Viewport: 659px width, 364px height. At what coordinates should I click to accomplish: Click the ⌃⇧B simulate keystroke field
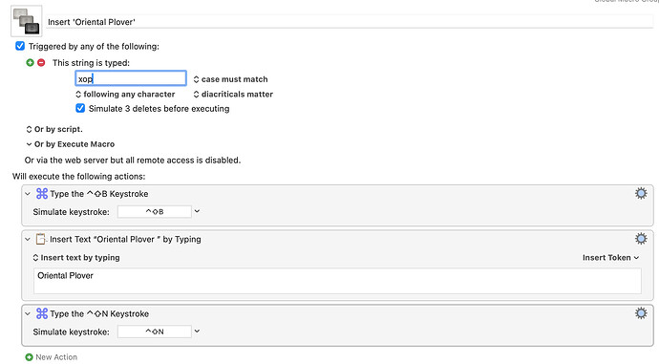[x=154, y=211]
